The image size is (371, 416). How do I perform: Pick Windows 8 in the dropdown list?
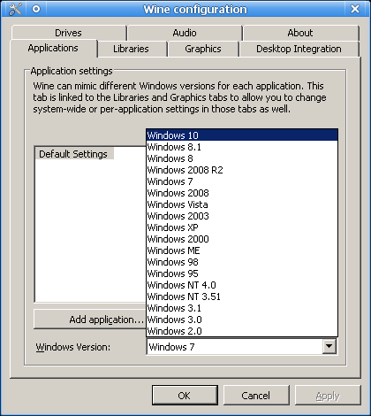click(242, 158)
